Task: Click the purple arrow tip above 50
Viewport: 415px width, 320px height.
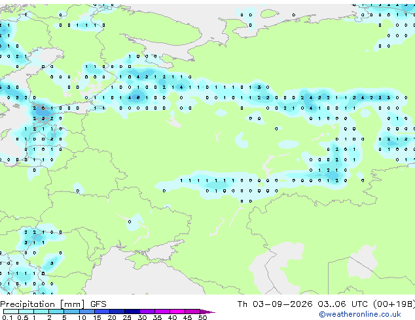Action: [x=207, y=312]
